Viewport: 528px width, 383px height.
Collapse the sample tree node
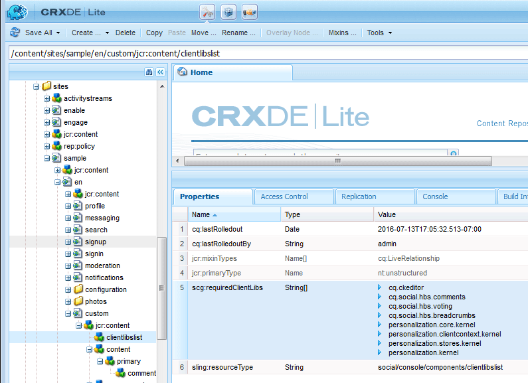(46, 158)
